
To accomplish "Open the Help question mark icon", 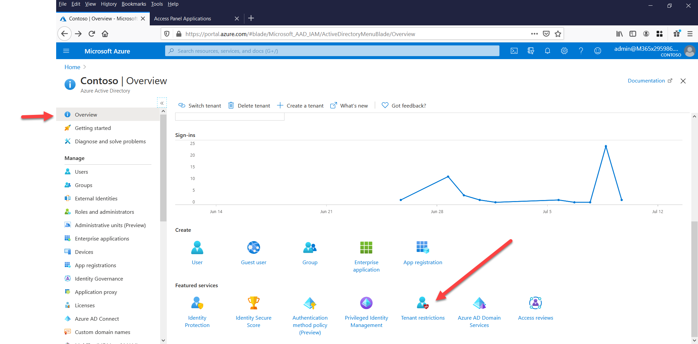I will pyautogui.click(x=581, y=51).
